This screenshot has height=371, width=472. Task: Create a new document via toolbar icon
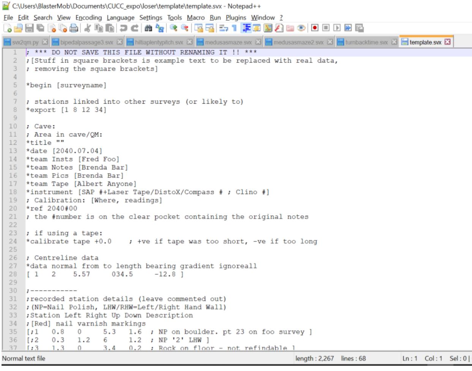click(x=7, y=28)
